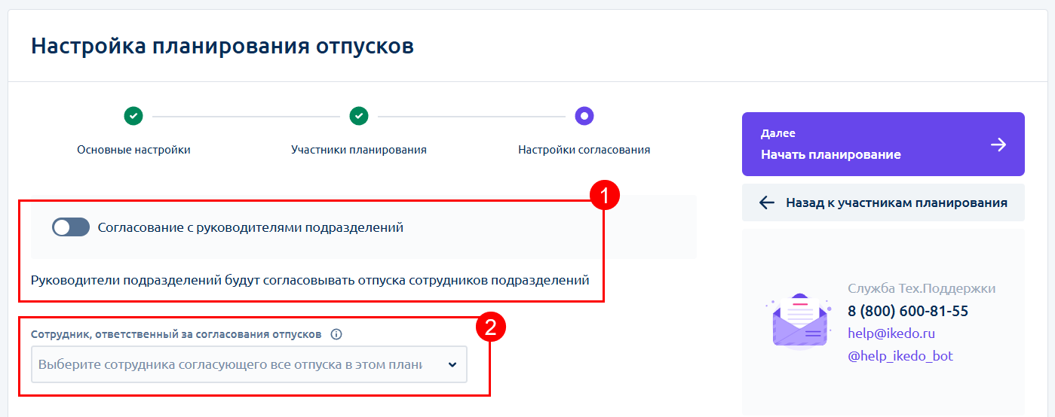Screen dimensions: 1055x417
Task: Enable the department heads approval toggle switch
Action: point(71,227)
